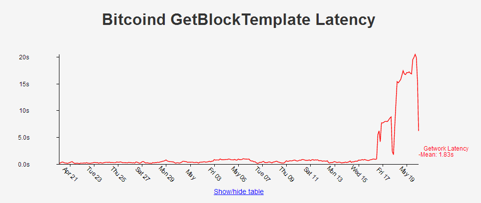Click the Mean: 1.83s legend text
This screenshot has height=203, width=481.
click(x=437, y=155)
